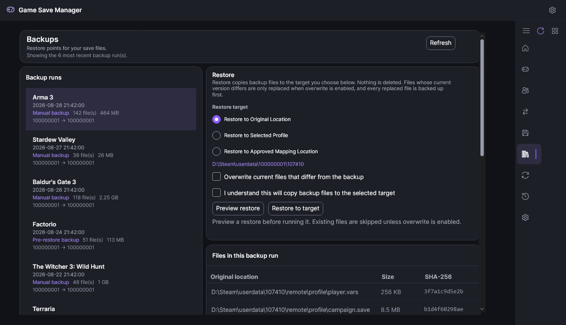Click the Size column header
This screenshot has height=325, width=566.
click(x=388, y=277)
